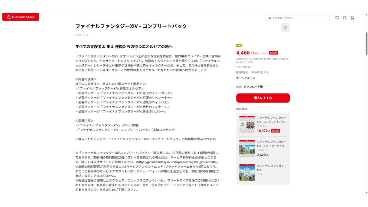Click the magnifier icon inside search field
The height and width of the screenshot is (207, 368).
click(270, 18)
